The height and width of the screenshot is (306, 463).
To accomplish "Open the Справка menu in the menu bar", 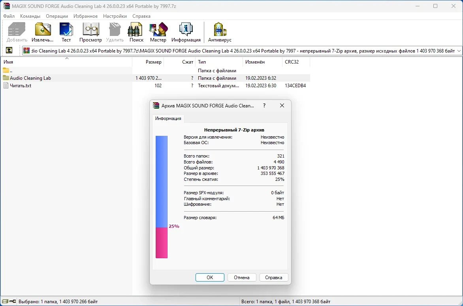I will pos(141,16).
